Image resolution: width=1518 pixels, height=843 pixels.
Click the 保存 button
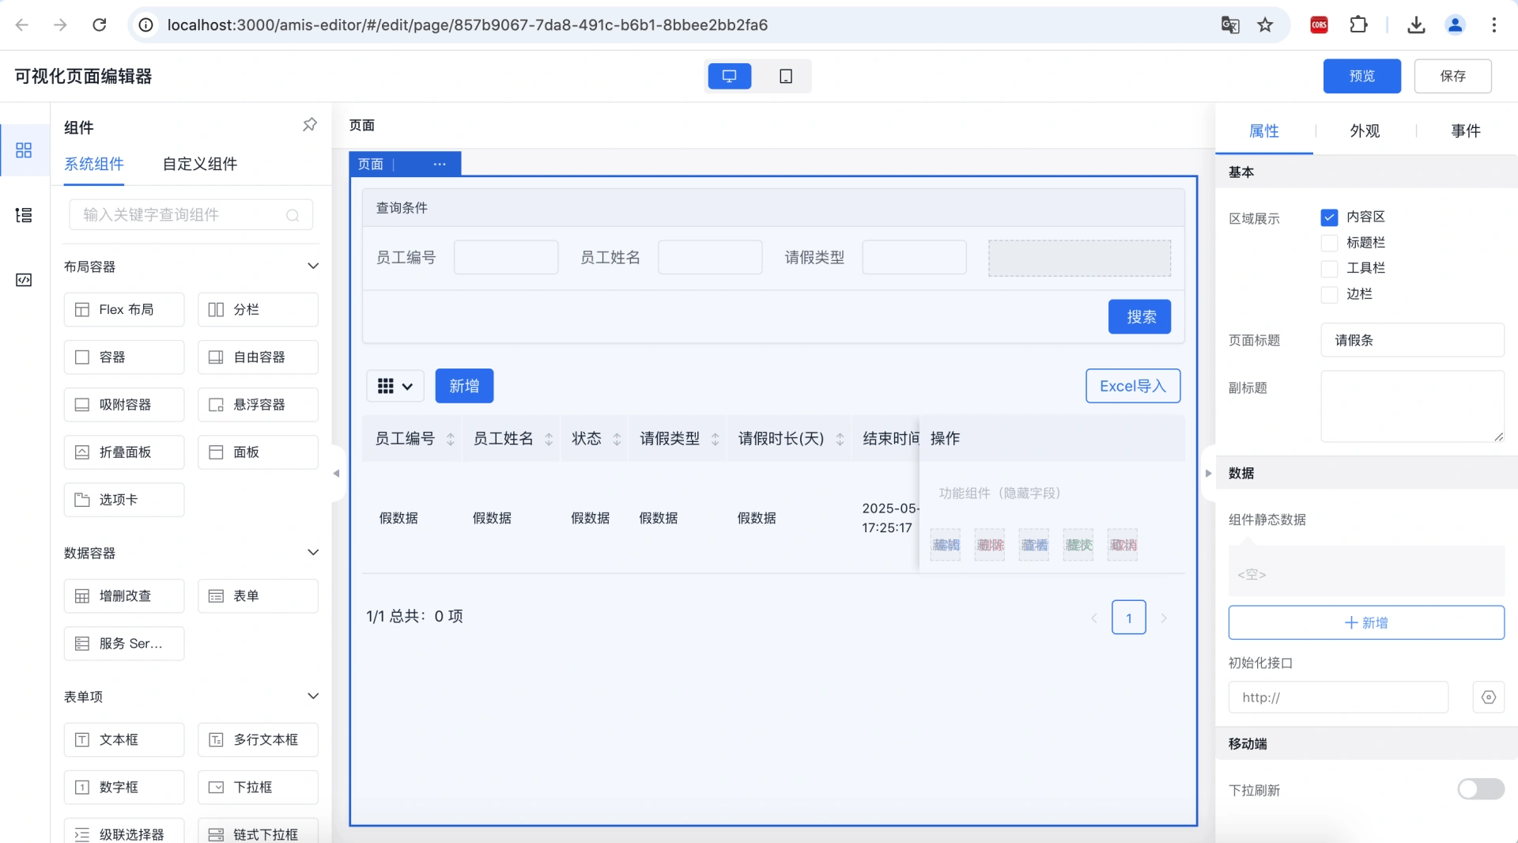[1453, 76]
